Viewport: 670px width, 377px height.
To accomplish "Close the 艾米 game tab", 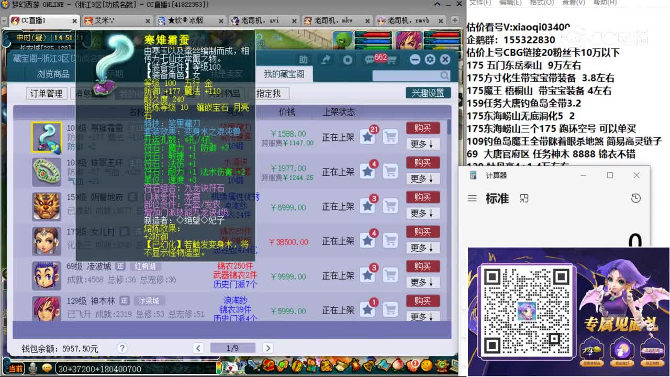I will tap(147, 21).
